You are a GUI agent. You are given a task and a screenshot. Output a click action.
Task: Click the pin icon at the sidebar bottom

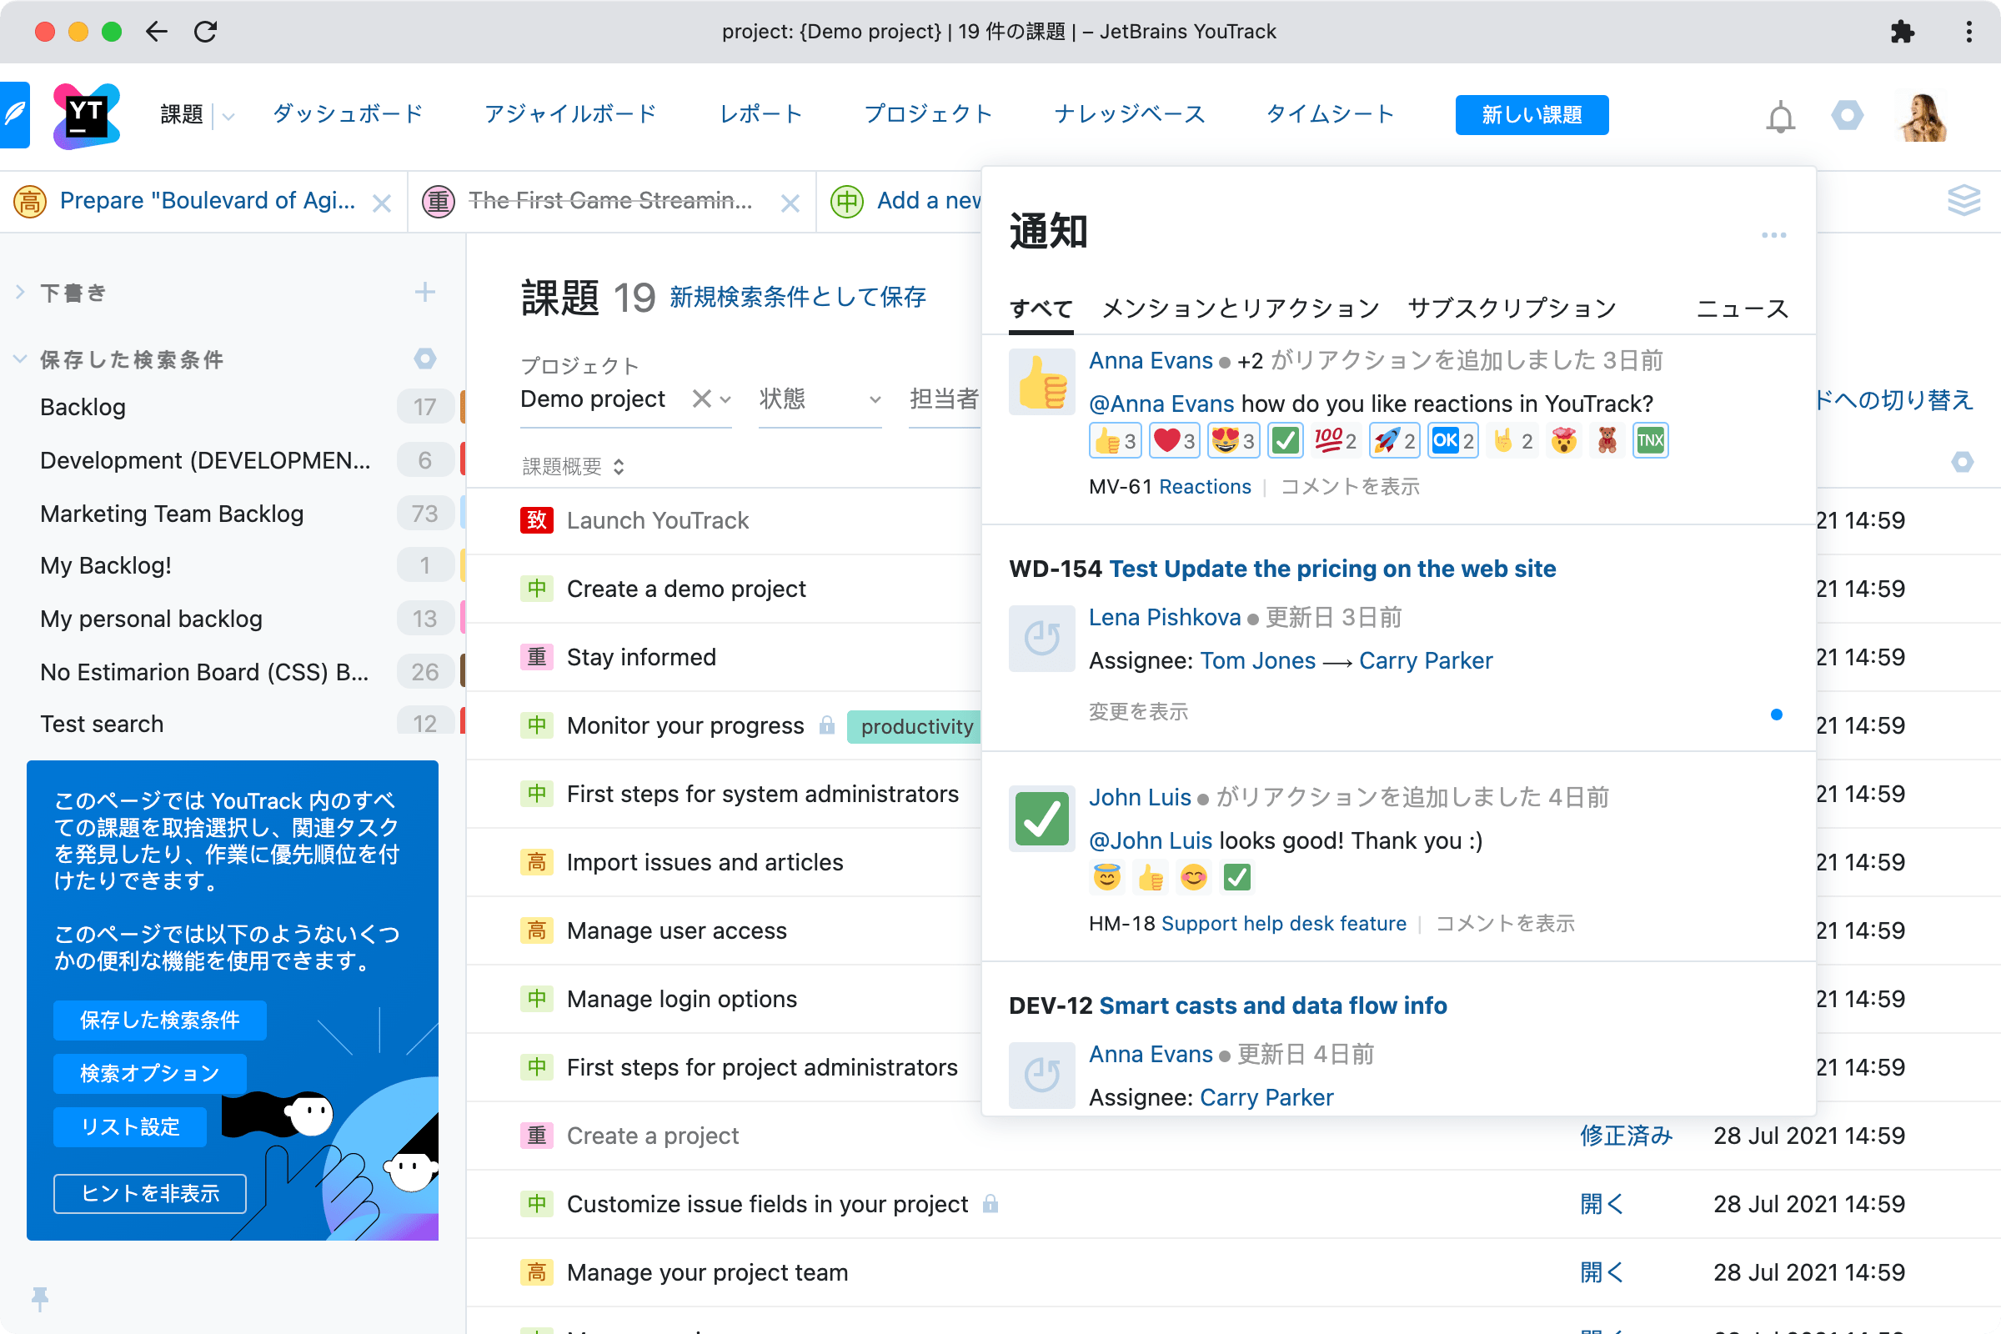(x=40, y=1298)
